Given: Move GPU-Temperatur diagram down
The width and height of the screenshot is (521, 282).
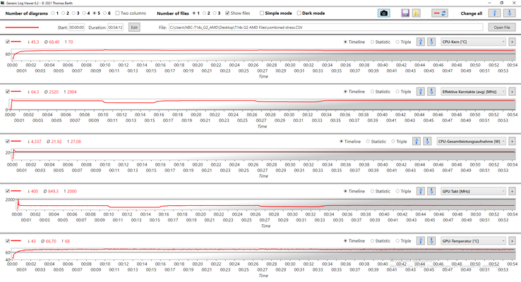Looking at the screenshot, I should point(431,241).
